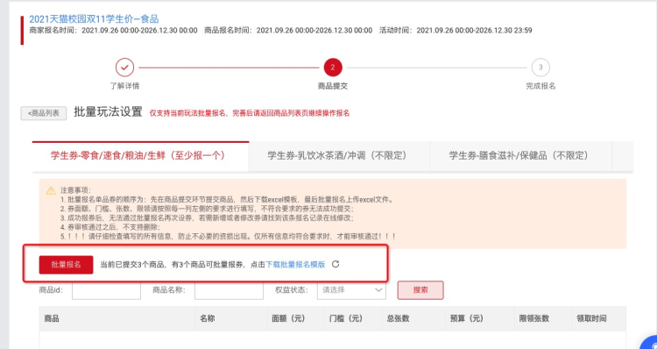This screenshot has height=349, width=657.
Task: Click step 3 circle 完成报名
Action: coord(540,68)
